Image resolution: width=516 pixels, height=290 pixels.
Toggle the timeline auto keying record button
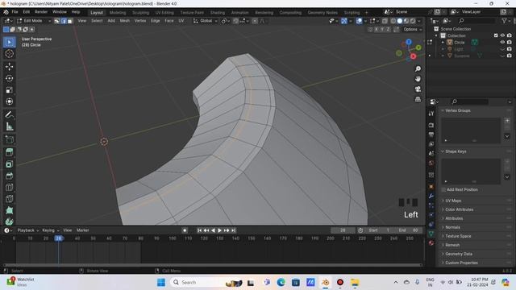(185, 230)
